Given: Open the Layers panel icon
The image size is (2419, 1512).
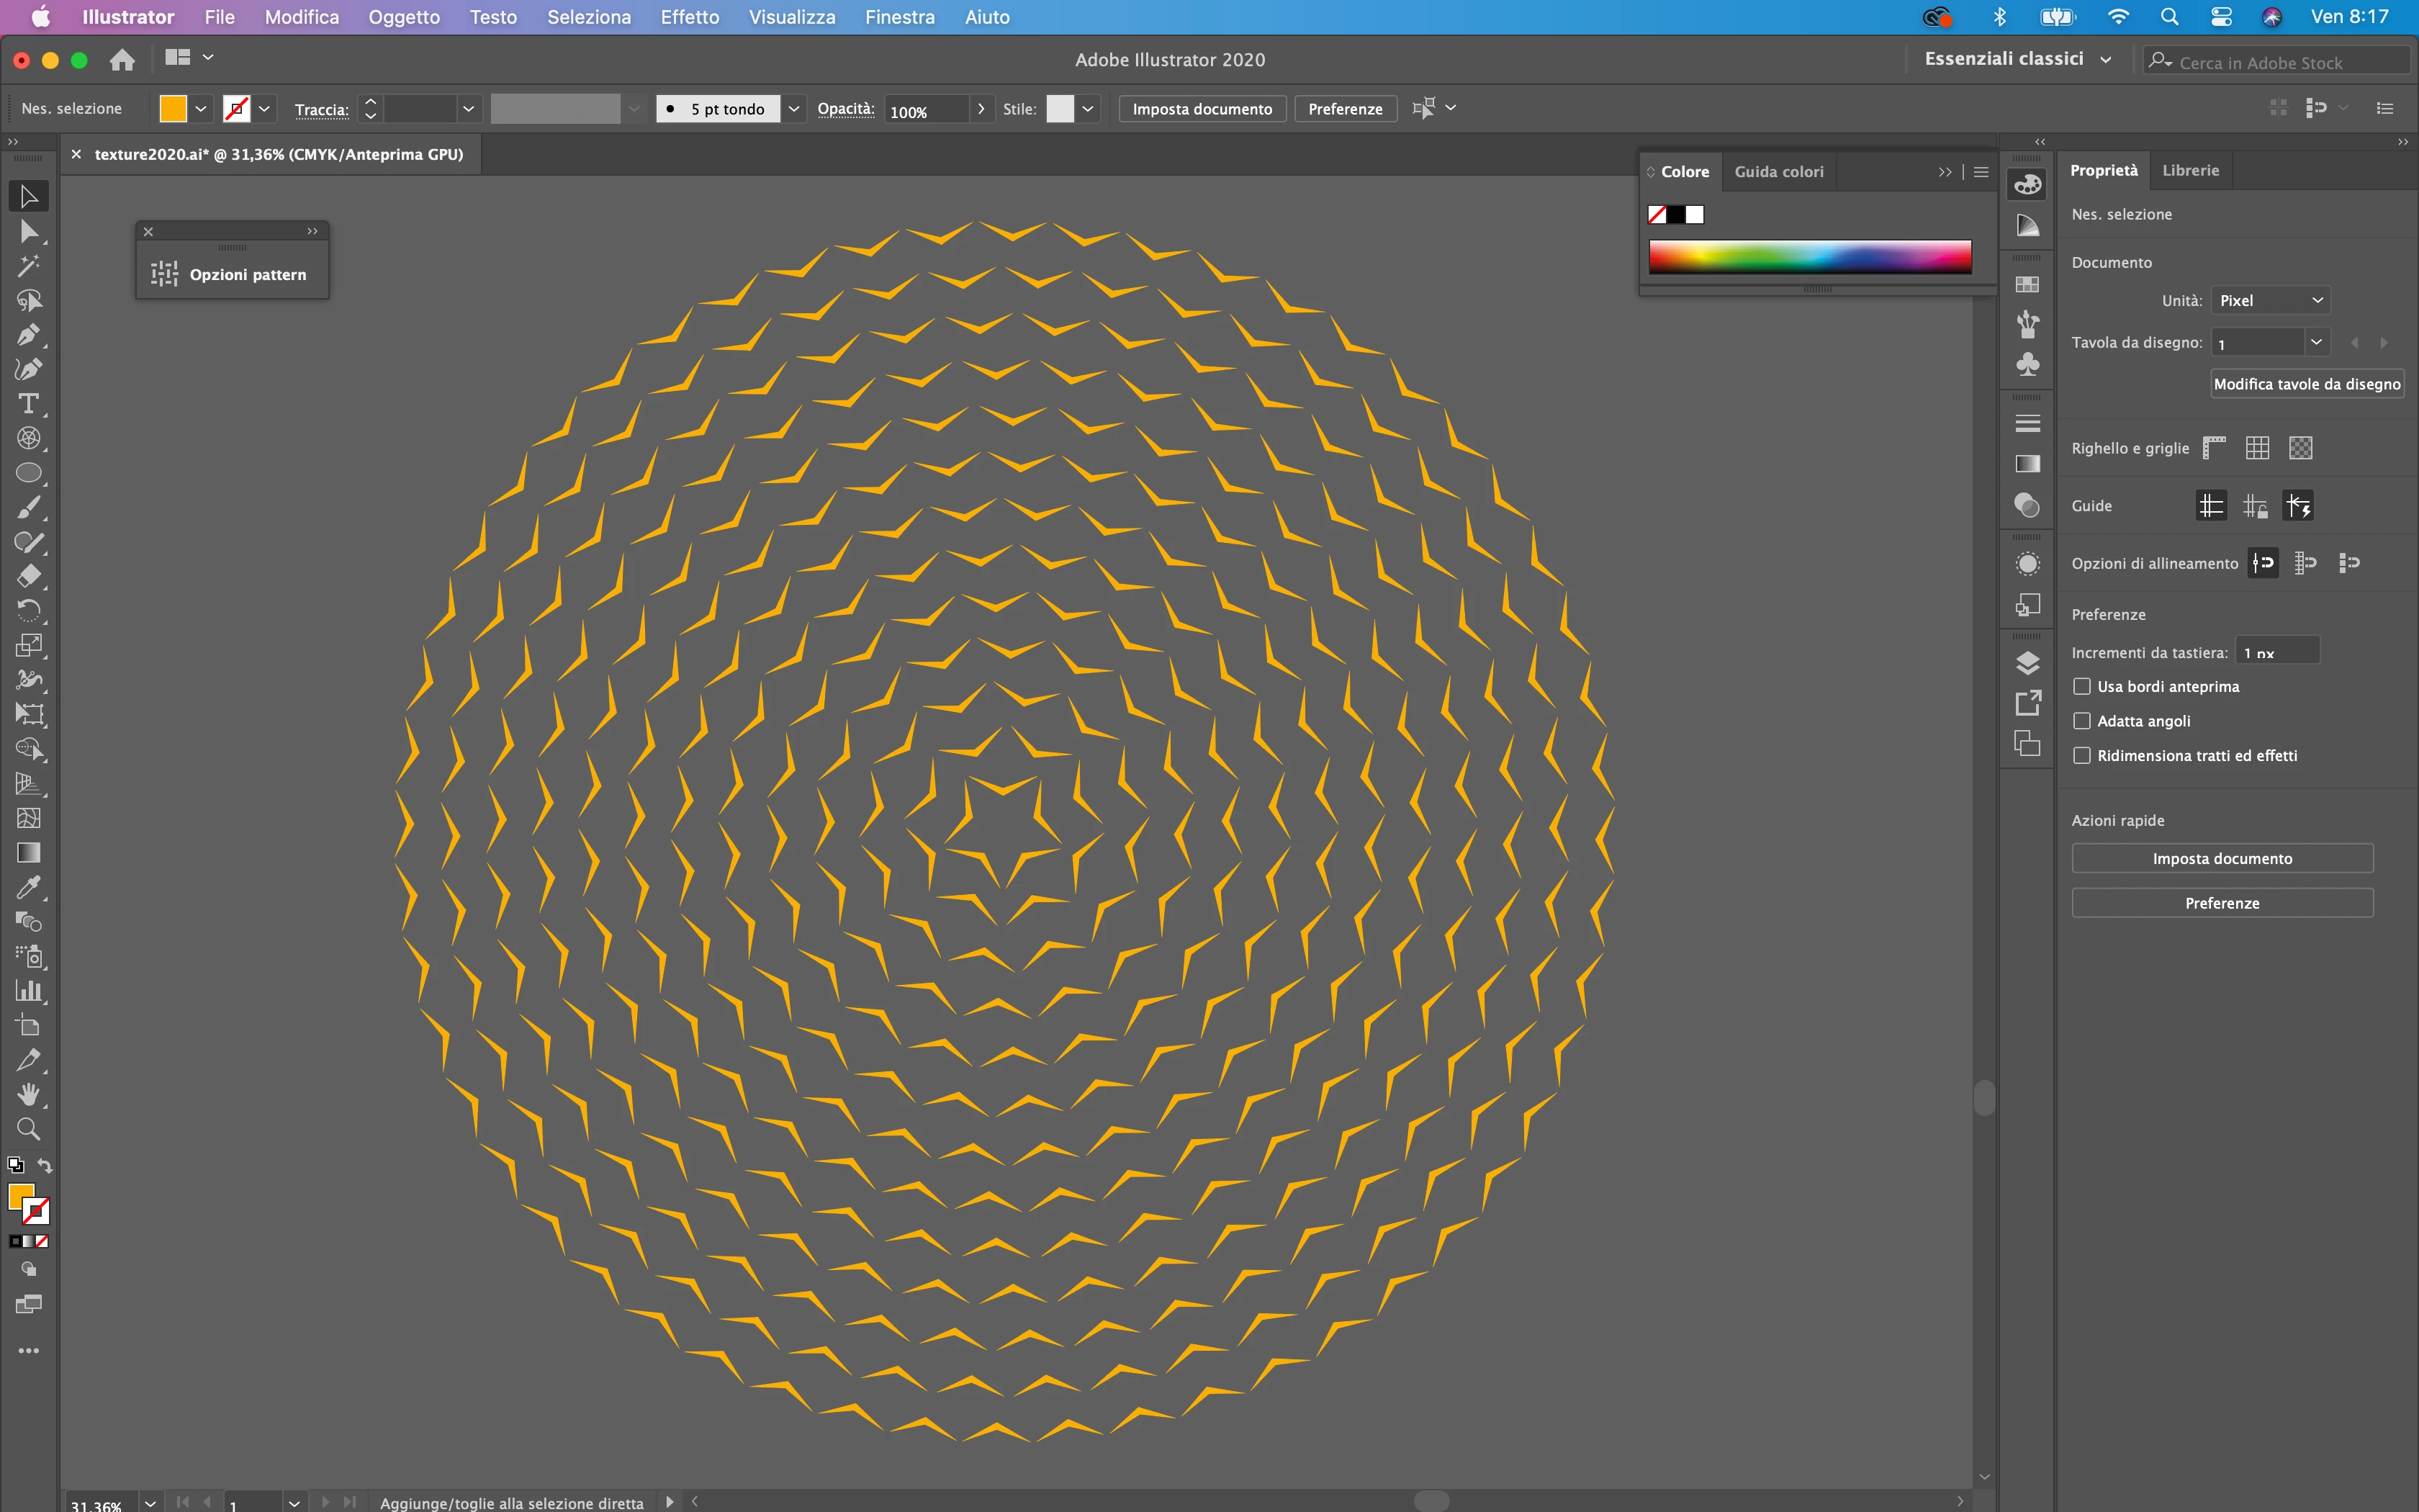Looking at the screenshot, I should pyautogui.click(x=2027, y=663).
